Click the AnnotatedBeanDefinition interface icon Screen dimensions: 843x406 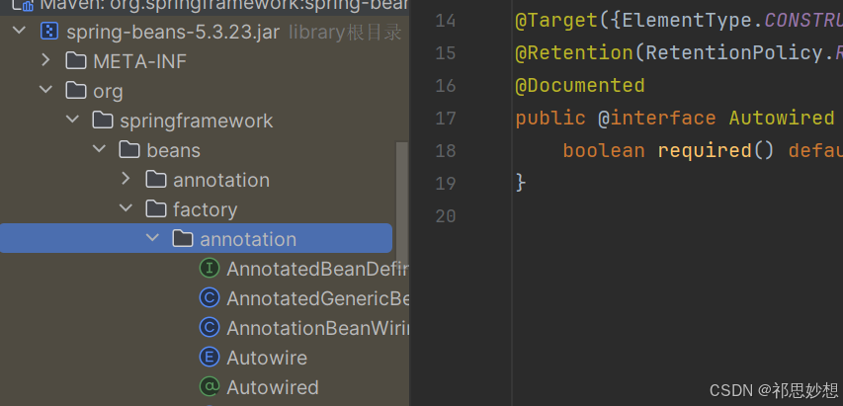[210, 268]
